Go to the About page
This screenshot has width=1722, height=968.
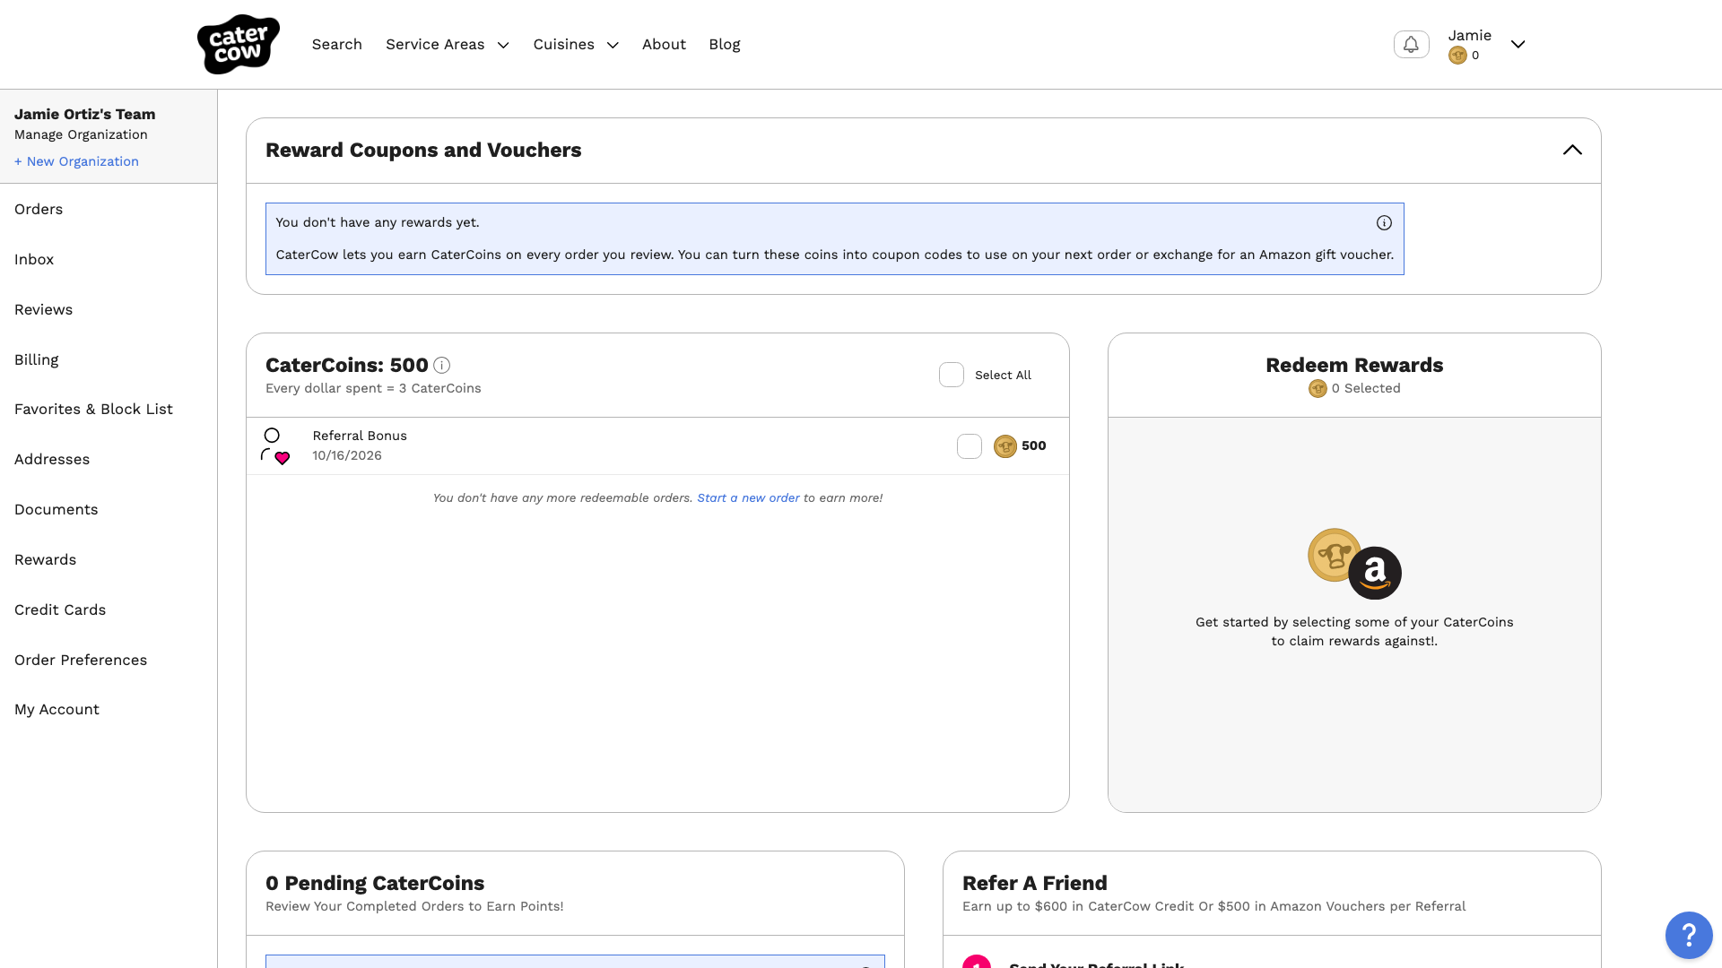click(x=664, y=44)
